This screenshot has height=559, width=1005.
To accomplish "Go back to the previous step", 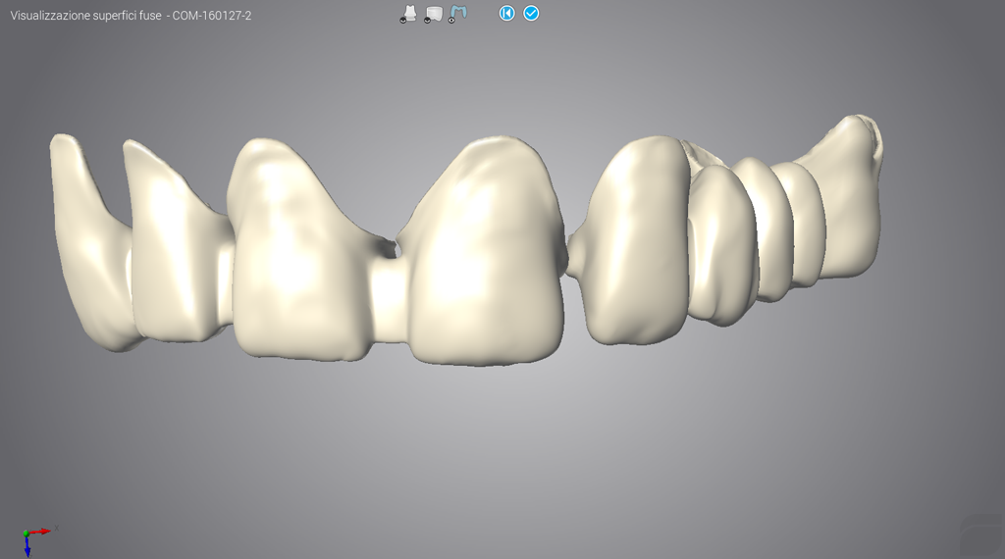I will point(507,13).
